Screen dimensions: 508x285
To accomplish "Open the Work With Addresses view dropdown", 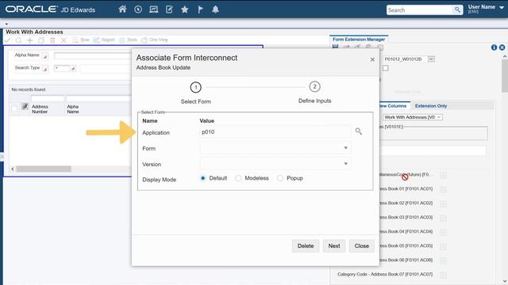I will click(413, 117).
